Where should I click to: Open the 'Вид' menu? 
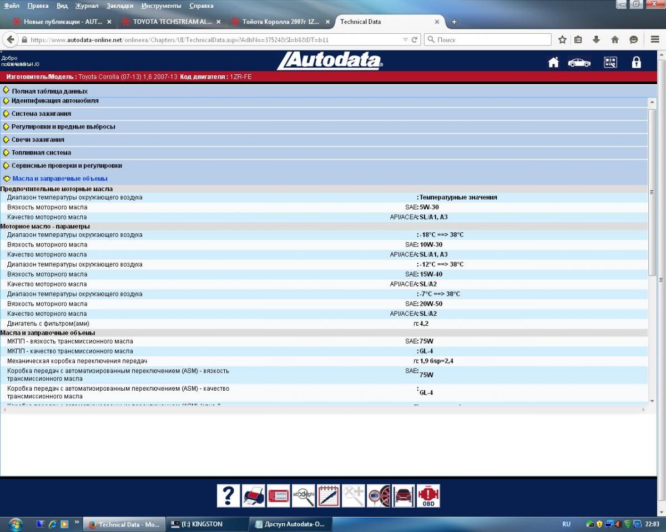(x=62, y=6)
